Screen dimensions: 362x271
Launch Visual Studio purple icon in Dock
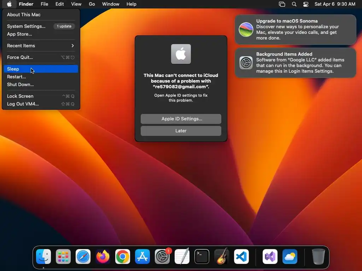[x=270, y=257]
